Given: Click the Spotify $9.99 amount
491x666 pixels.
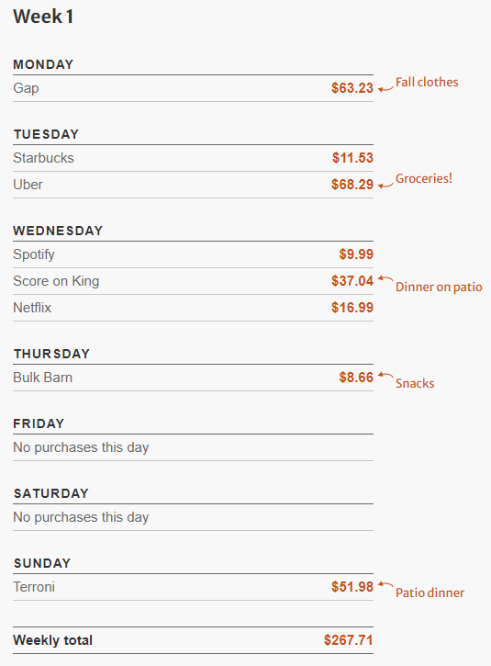Looking at the screenshot, I should (x=356, y=254).
